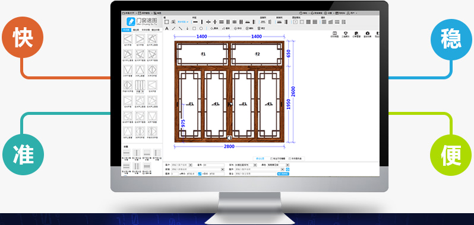Image resolution: width=474 pixels, height=225 pixels.
Task: Open the user menu in top bar
Action: pos(352,13)
